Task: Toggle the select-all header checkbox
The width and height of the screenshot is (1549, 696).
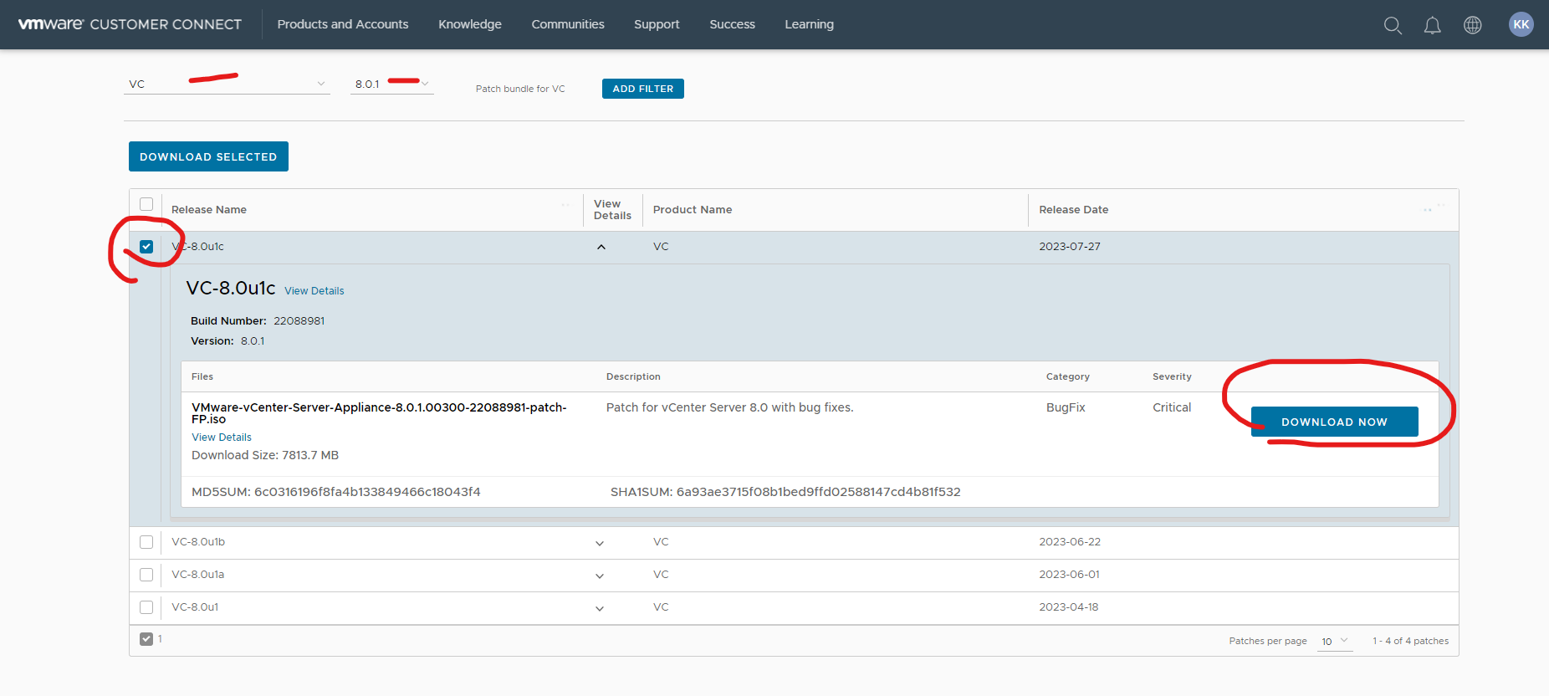Action: [x=146, y=204]
